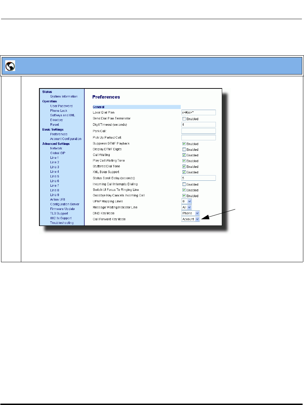The width and height of the screenshot is (304, 405).
Task: Open Line 1 settings
Action: point(55,158)
